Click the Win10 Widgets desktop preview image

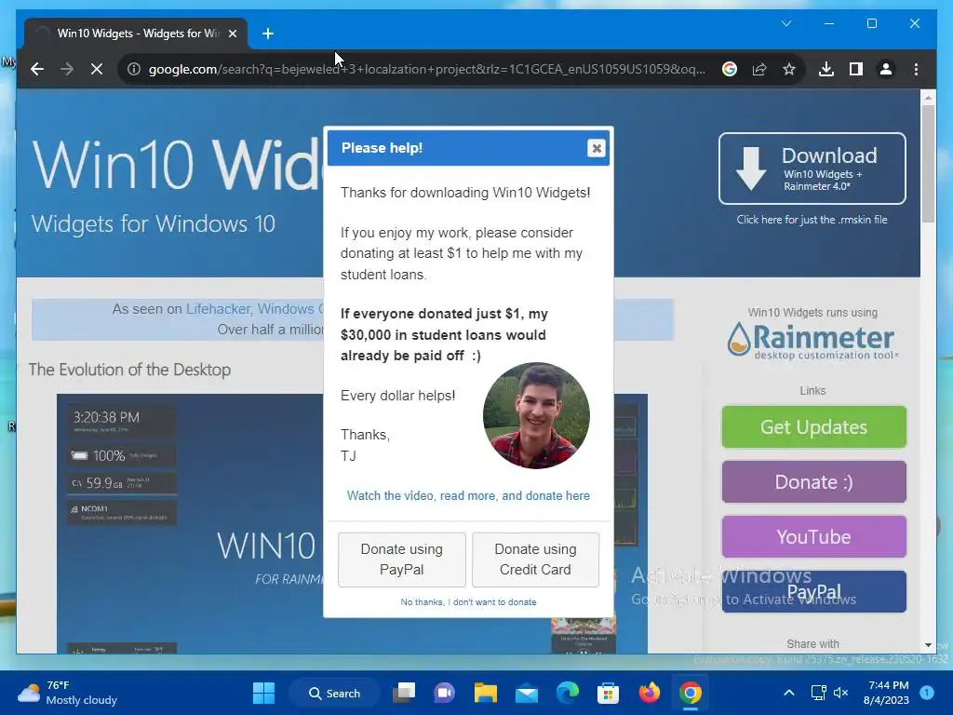190,523
